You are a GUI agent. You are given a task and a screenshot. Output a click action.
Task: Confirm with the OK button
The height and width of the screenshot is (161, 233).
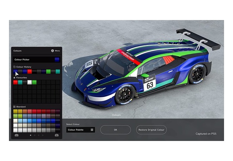tap(116, 130)
